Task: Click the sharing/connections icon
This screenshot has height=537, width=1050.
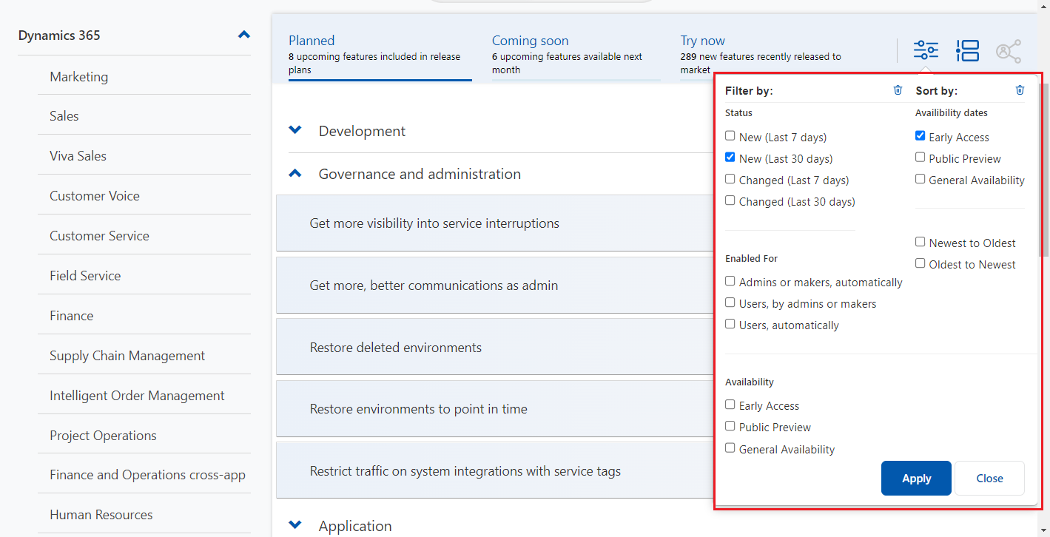Action: point(1009,50)
